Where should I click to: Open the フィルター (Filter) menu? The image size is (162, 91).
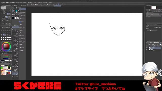point(39,2)
